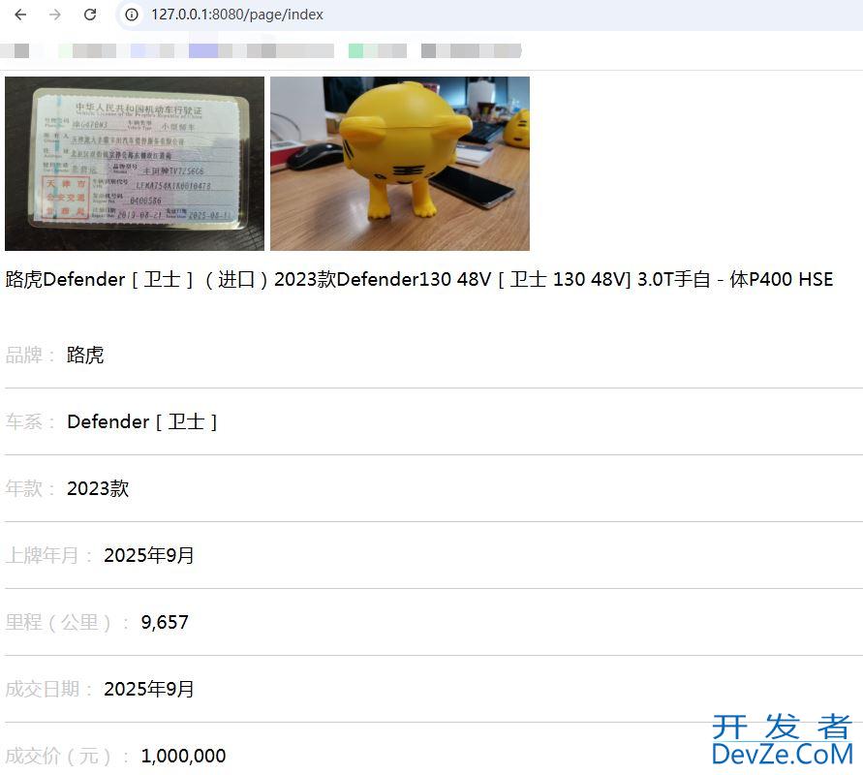The image size is (863, 775).
Task: Select the mileage value 9,657
Action: 165,622
